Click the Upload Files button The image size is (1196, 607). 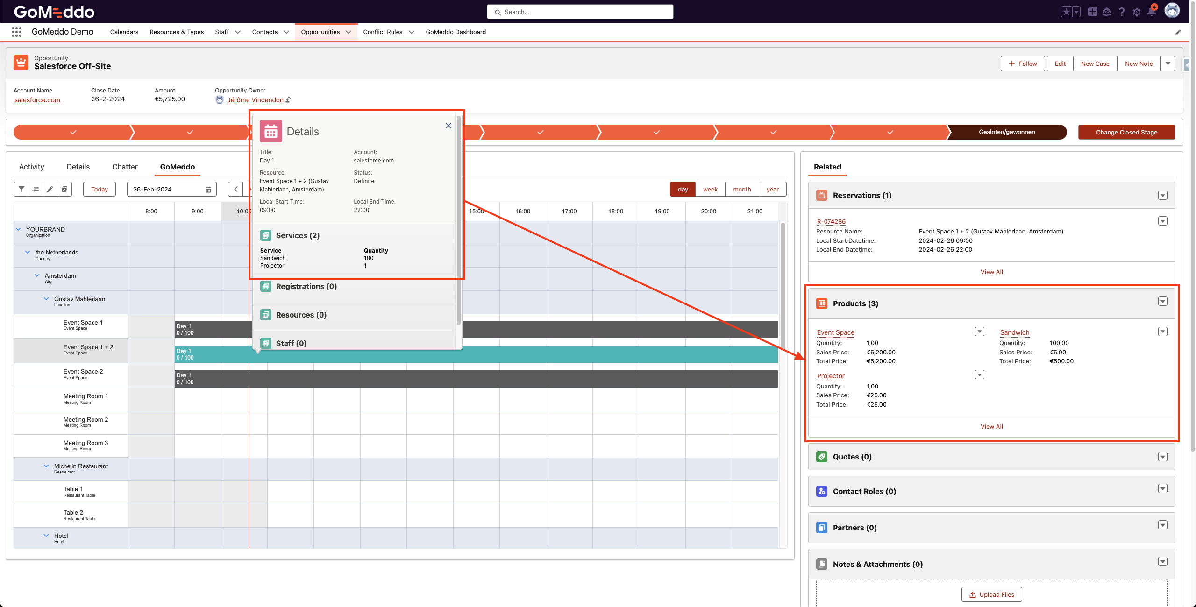pos(991,594)
